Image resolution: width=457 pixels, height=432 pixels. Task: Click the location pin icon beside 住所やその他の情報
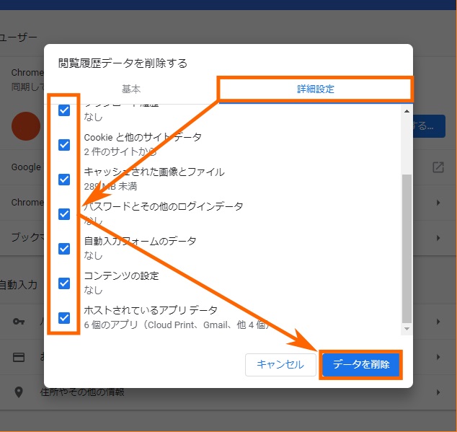(19, 392)
